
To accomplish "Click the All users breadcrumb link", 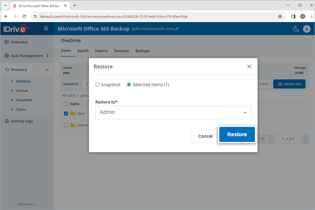I will (x=69, y=96).
